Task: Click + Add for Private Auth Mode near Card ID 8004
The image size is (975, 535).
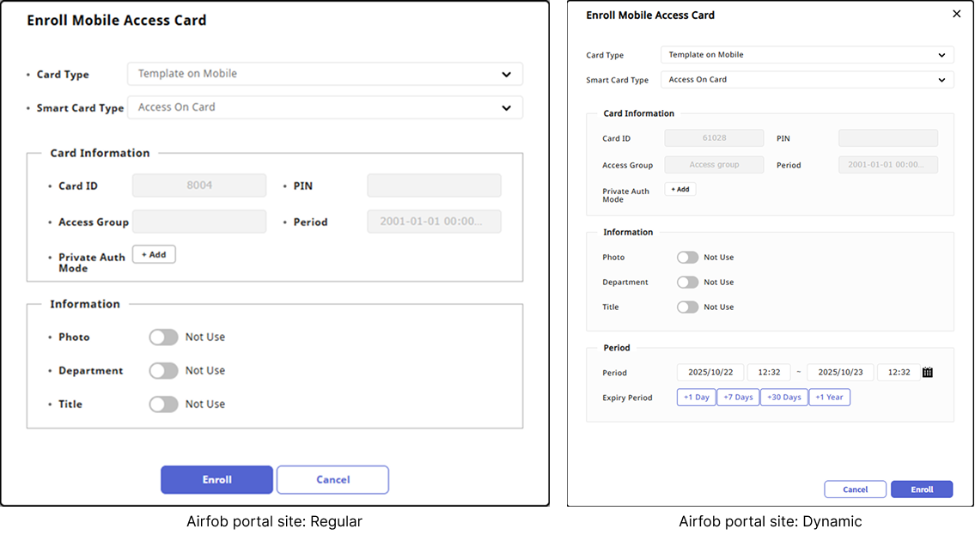Action: (x=154, y=254)
